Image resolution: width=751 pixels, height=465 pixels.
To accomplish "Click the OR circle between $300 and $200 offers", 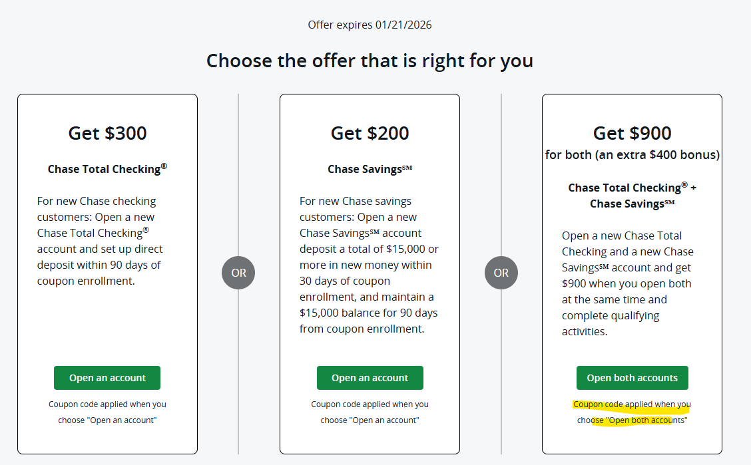I will click(238, 273).
